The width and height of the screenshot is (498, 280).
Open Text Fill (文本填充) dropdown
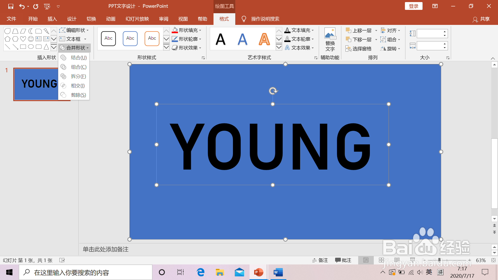tap(299, 30)
